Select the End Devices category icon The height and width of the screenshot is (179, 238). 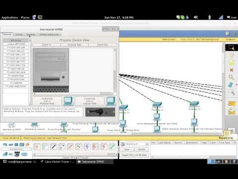pos(5,155)
